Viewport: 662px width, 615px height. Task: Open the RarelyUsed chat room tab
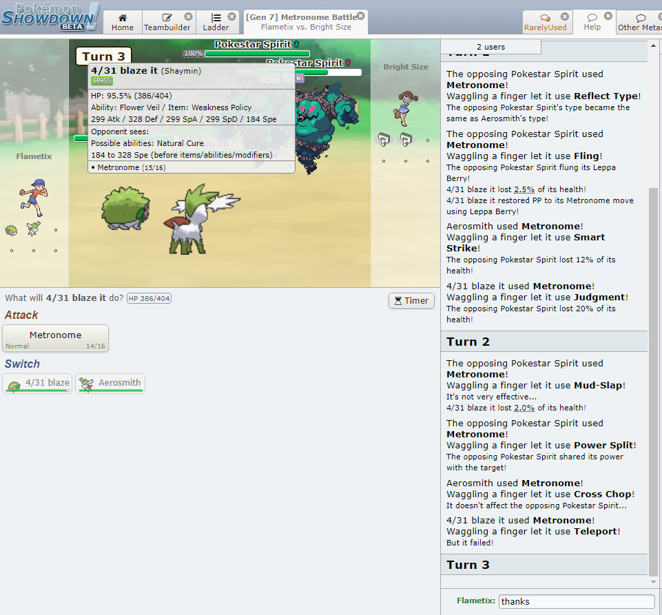pyautogui.click(x=545, y=22)
